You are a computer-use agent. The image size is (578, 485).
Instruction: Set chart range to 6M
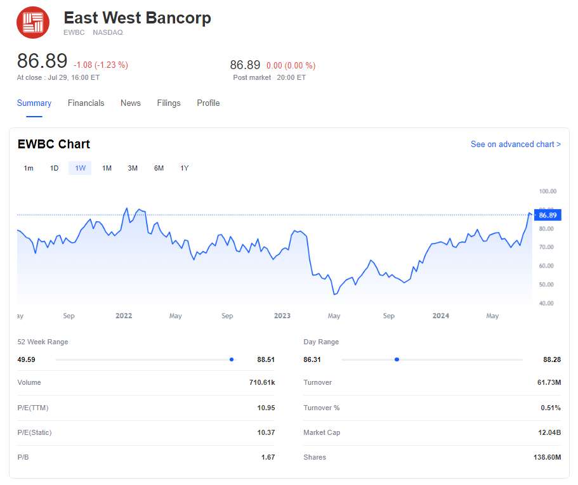click(x=159, y=168)
